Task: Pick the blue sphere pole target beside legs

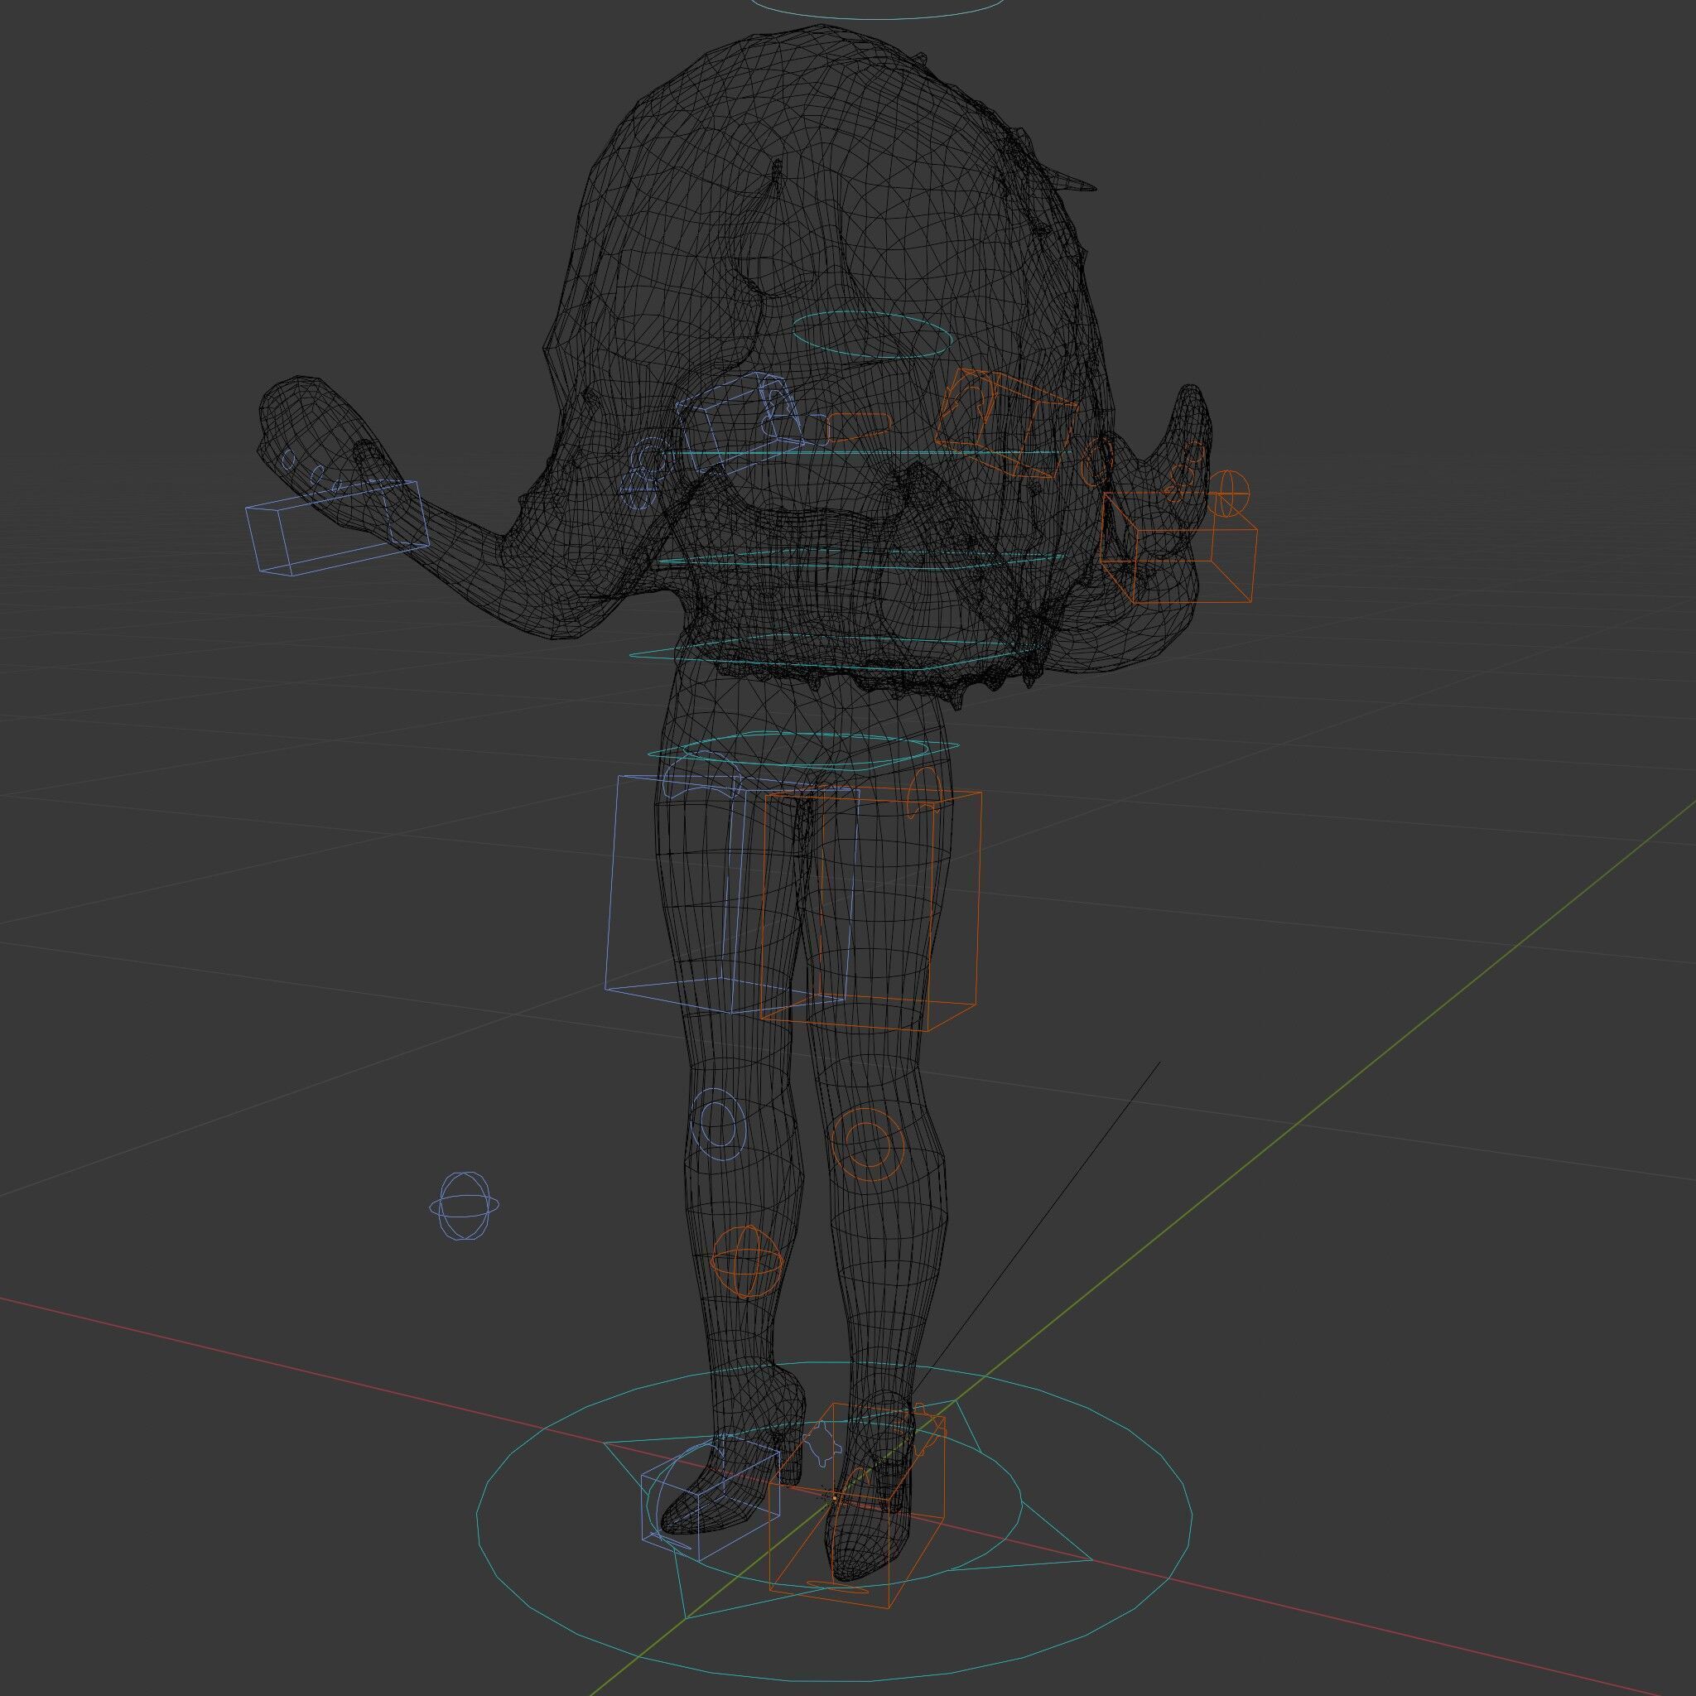Action: [x=465, y=1206]
